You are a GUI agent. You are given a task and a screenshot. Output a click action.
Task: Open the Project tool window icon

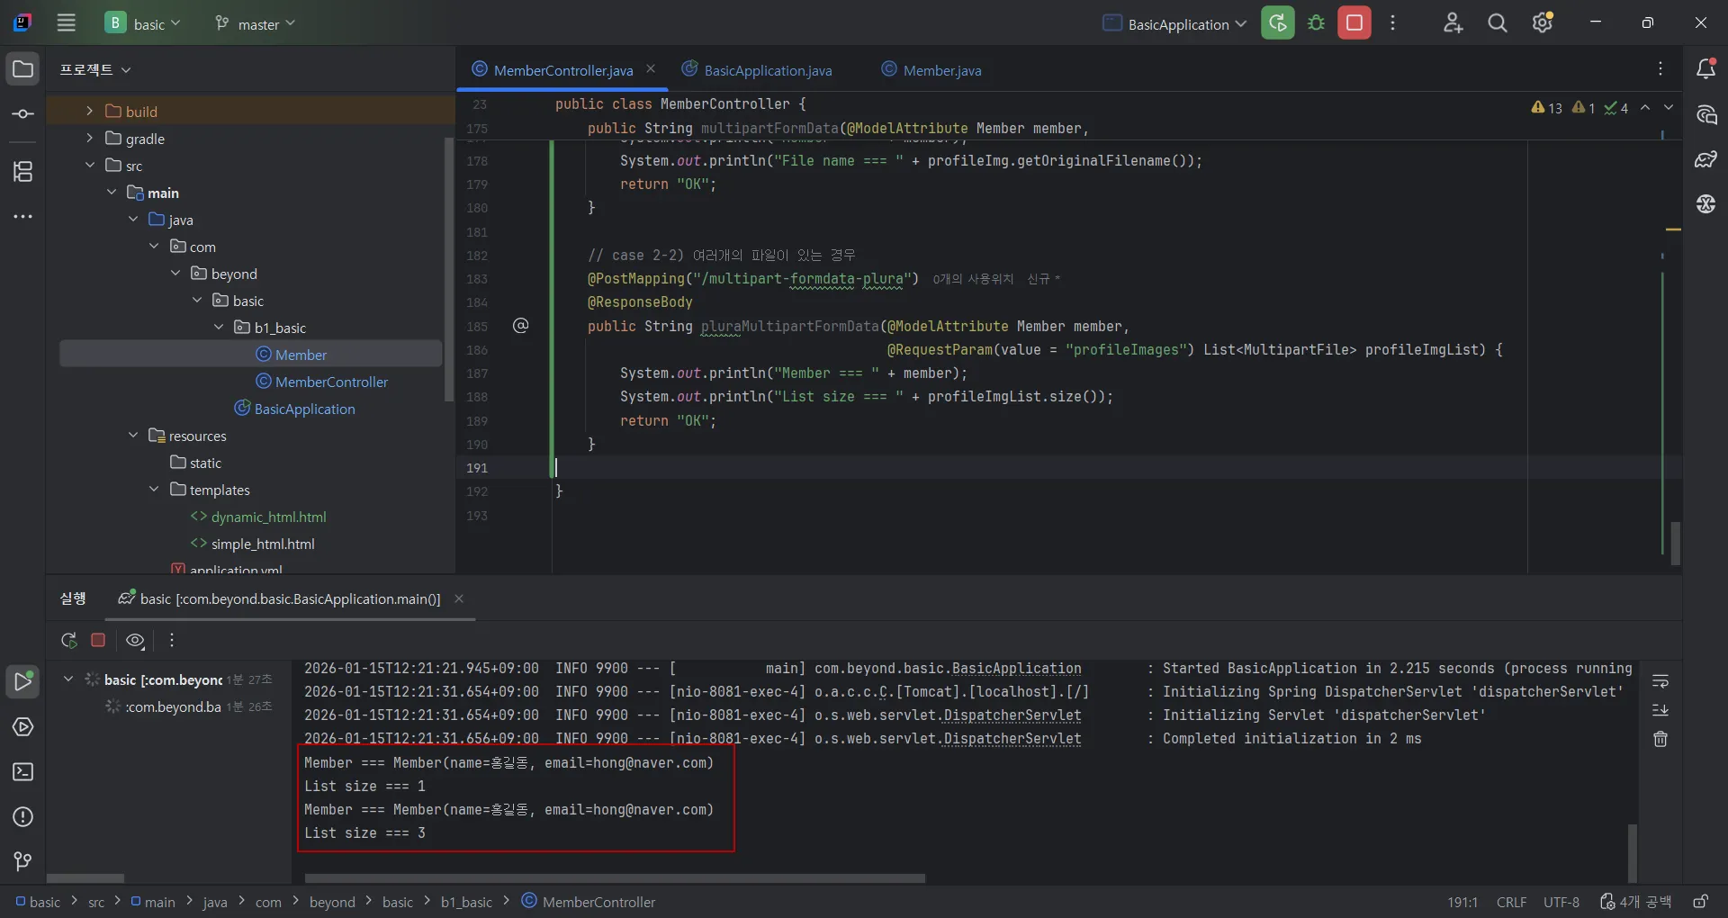(23, 69)
